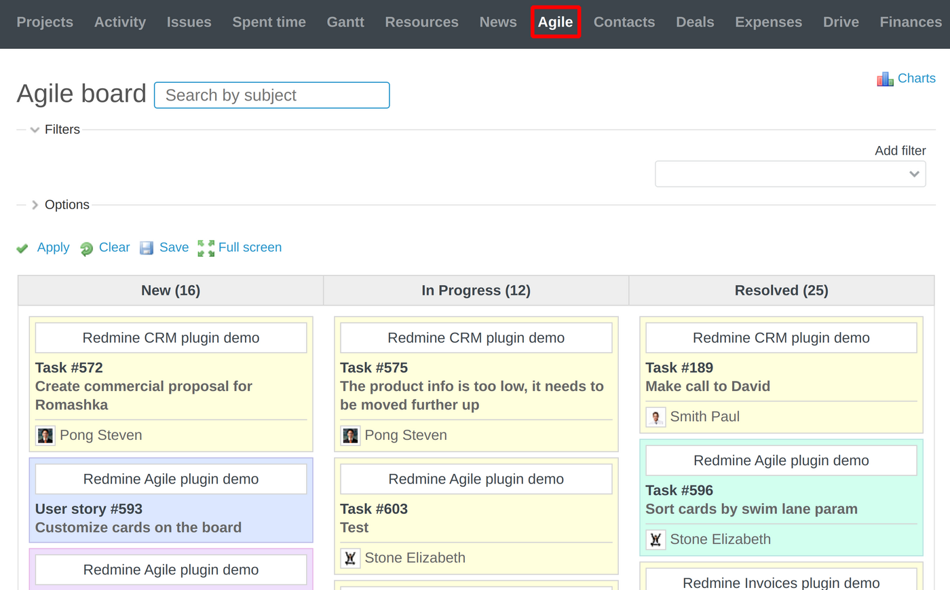950x590 pixels.
Task: Click the Clear link to reset filters
Action: pos(114,248)
